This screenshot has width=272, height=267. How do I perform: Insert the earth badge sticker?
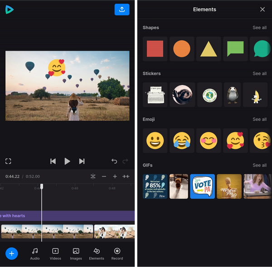[x=209, y=95]
